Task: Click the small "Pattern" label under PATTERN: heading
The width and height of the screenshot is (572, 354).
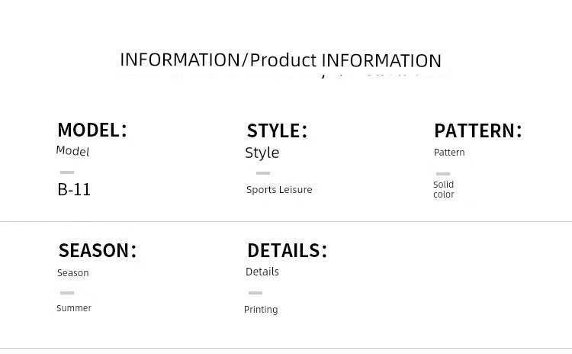Action: point(449,153)
